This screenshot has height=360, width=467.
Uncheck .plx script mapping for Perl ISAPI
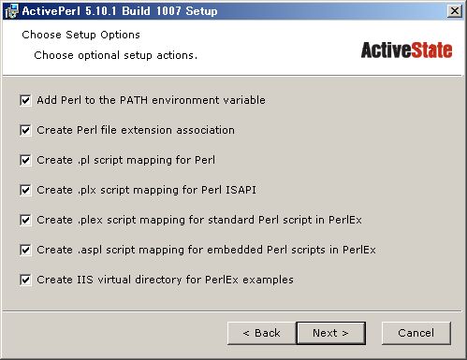pyautogui.click(x=25, y=190)
